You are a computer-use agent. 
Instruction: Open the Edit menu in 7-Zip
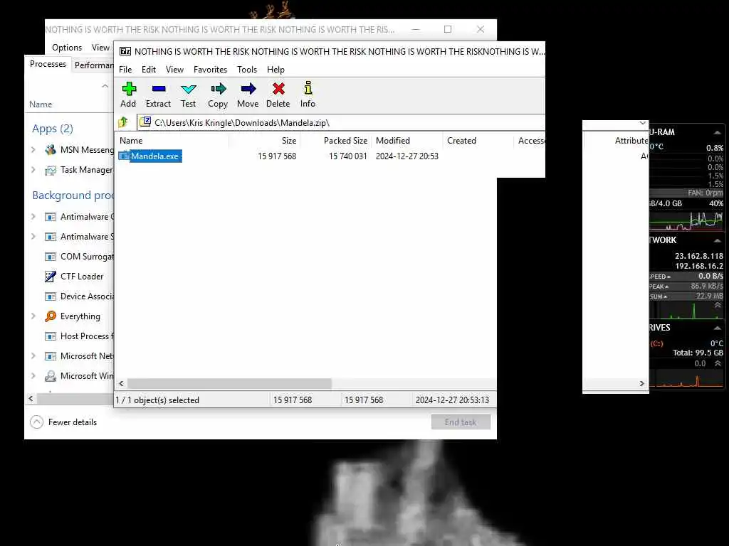[x=148, y=69]
